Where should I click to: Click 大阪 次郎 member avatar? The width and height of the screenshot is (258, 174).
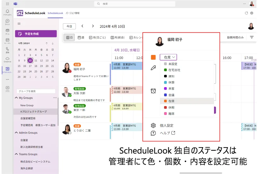click(66, 92)
